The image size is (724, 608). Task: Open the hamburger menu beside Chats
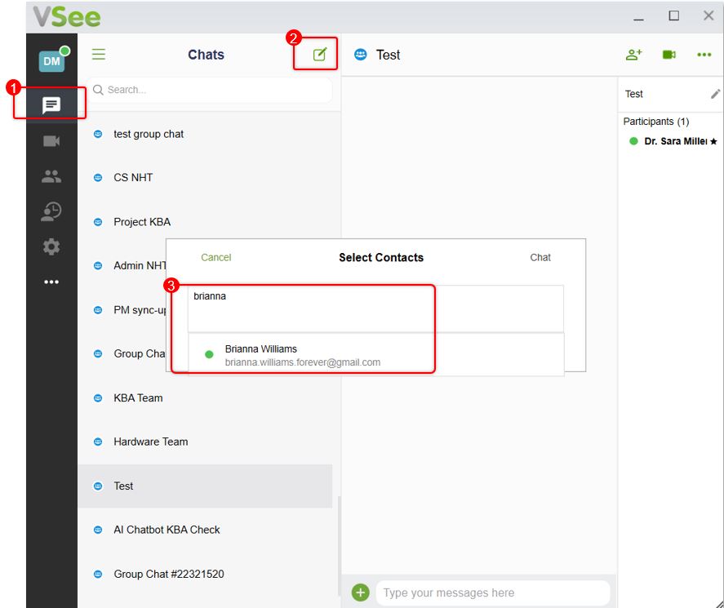tap(99, 55)
